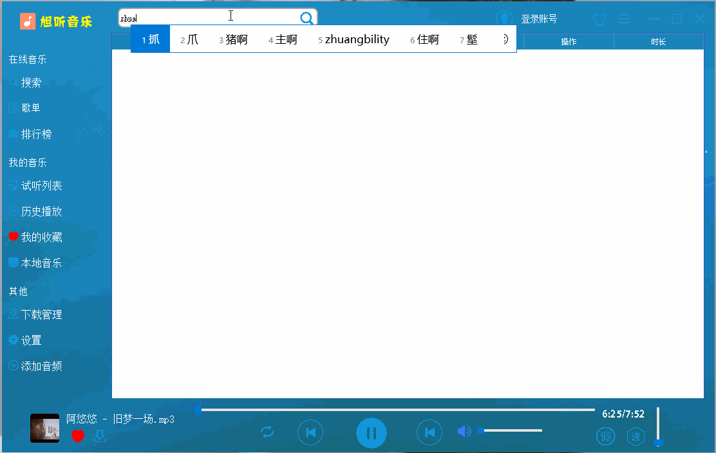Choose suggestion '抓' in the dropdown

149,39
